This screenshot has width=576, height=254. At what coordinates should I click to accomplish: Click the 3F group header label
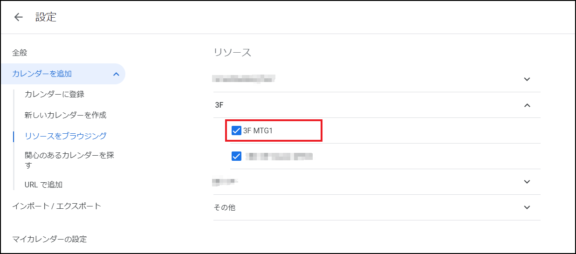(x=219, y=105)
